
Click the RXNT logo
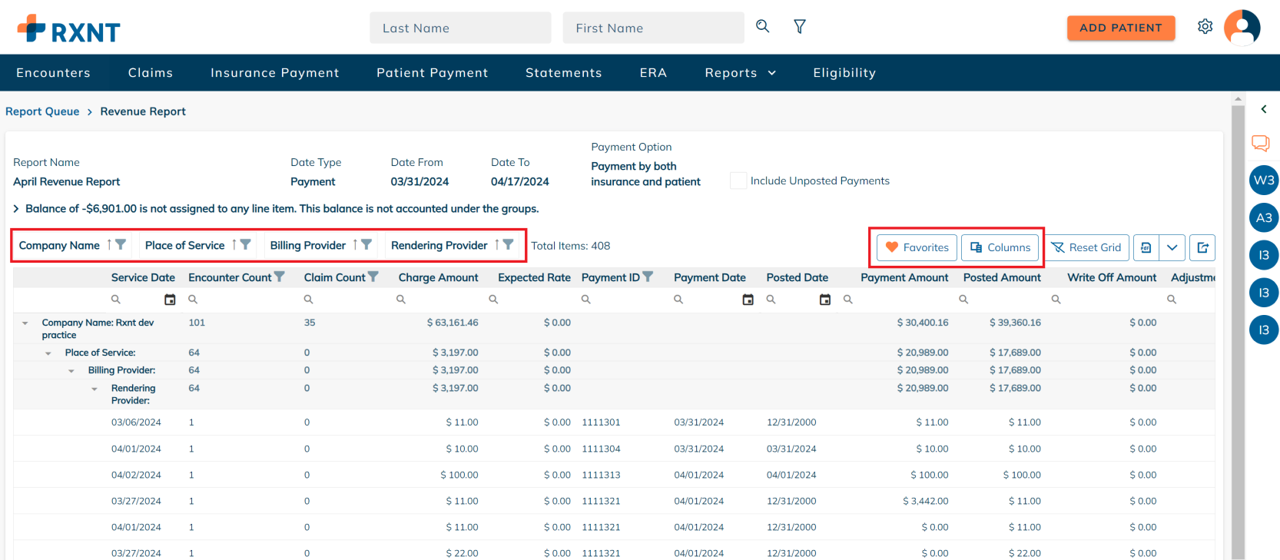pyautogui.click(x=68, y=28)
